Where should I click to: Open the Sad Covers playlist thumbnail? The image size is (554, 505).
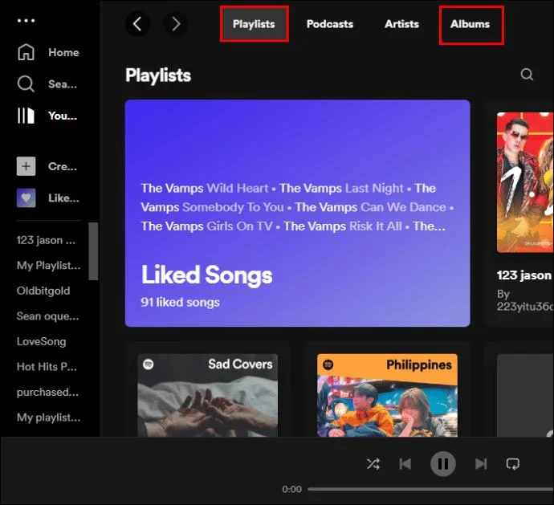208,395
